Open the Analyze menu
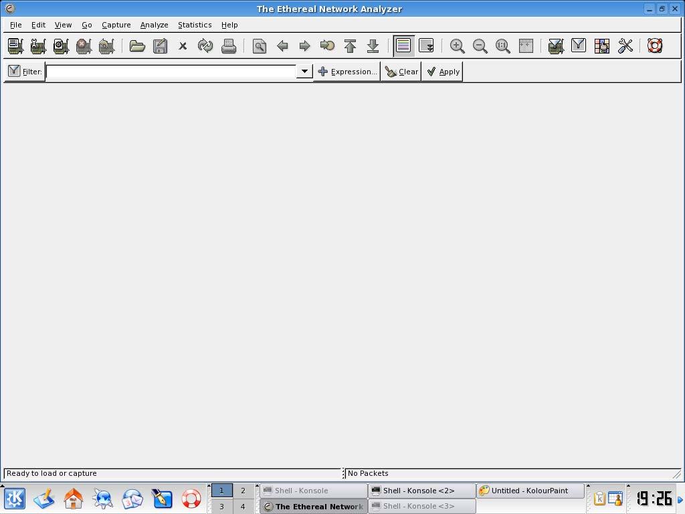 (x=155, y=25)
